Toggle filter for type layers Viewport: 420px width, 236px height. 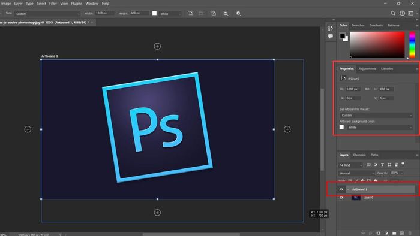click(383, 165)
